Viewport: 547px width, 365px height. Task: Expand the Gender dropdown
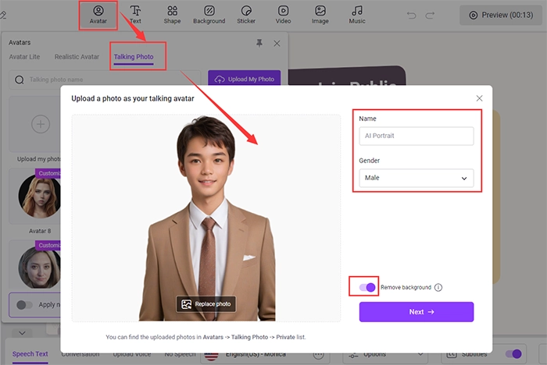416,179
